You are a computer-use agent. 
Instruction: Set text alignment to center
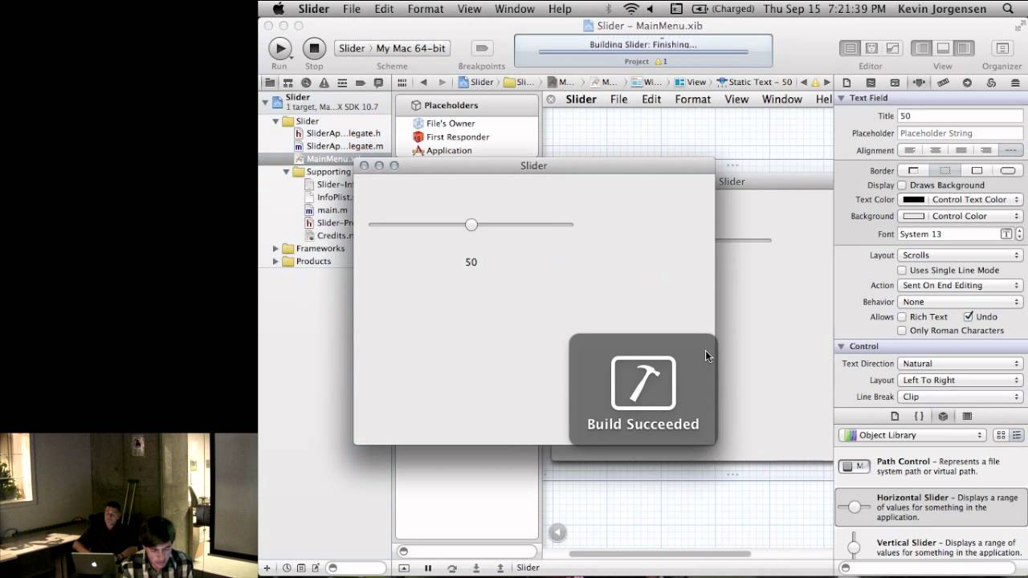tap(935, 150)
